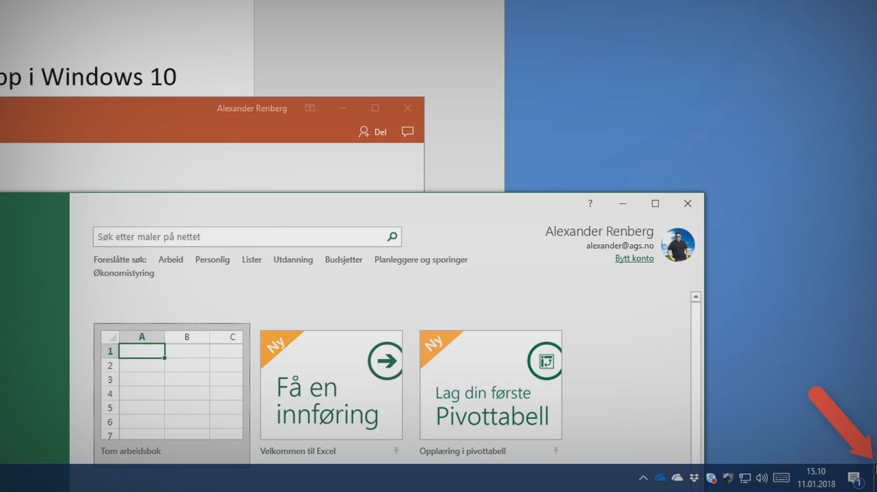The image size is (877, 492).
Task: Open the PowerPoint comments icon
Action: click(407, 132)
